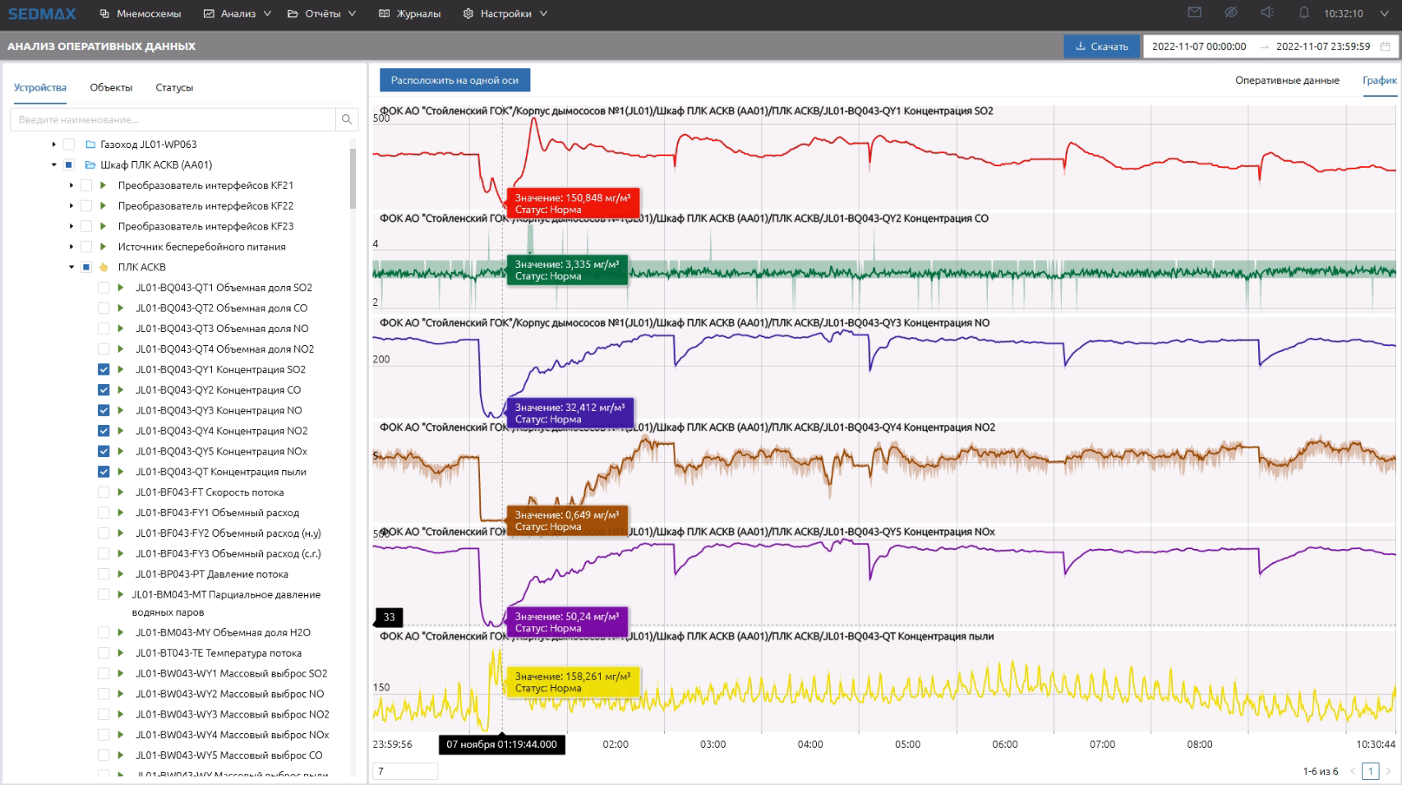This screenshot has height=785, width=1402.
Task: Click the sound speaker icon in header
Action: click(x=1267, y=12)
